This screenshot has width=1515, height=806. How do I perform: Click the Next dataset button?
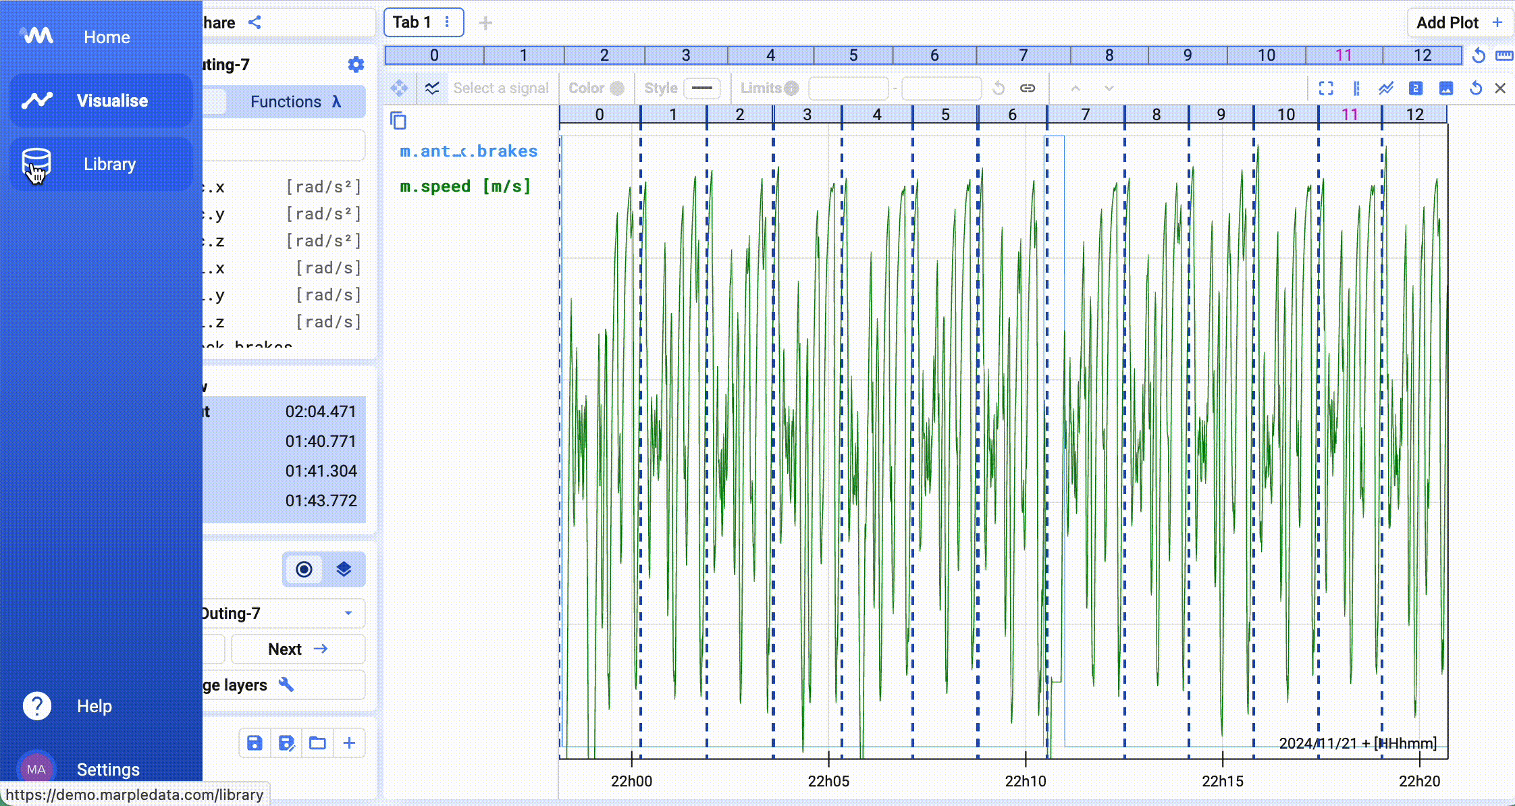[x=298, y=649]
